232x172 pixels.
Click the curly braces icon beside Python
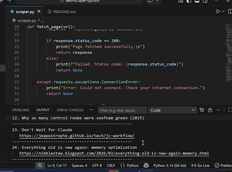123,165
